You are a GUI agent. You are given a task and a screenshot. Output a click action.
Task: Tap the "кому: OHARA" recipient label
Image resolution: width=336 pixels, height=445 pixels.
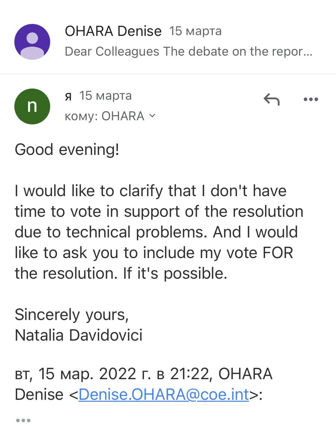click(x=105, y=116)
